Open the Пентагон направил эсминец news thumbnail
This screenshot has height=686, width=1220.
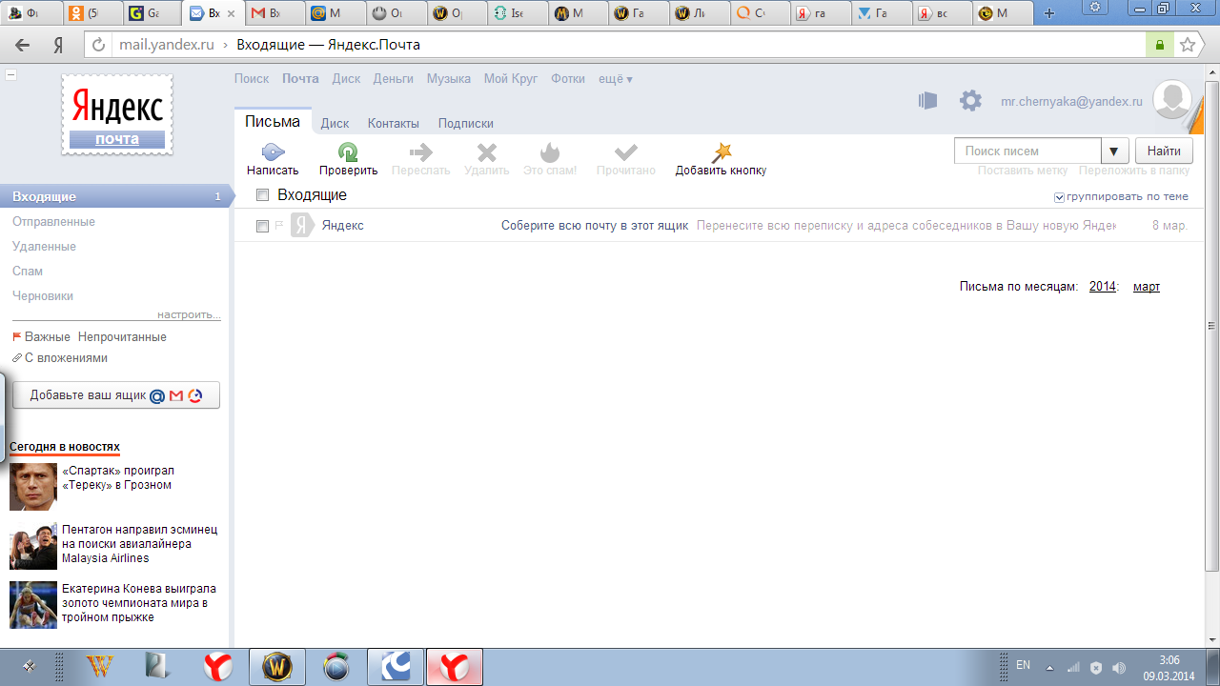(33, 546)
